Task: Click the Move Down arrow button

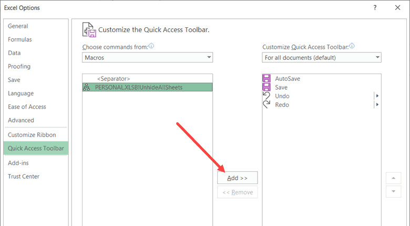Action: (393, 191)
